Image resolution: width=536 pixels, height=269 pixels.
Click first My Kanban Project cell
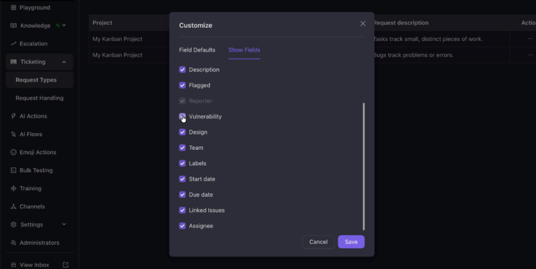coord(117,39)
